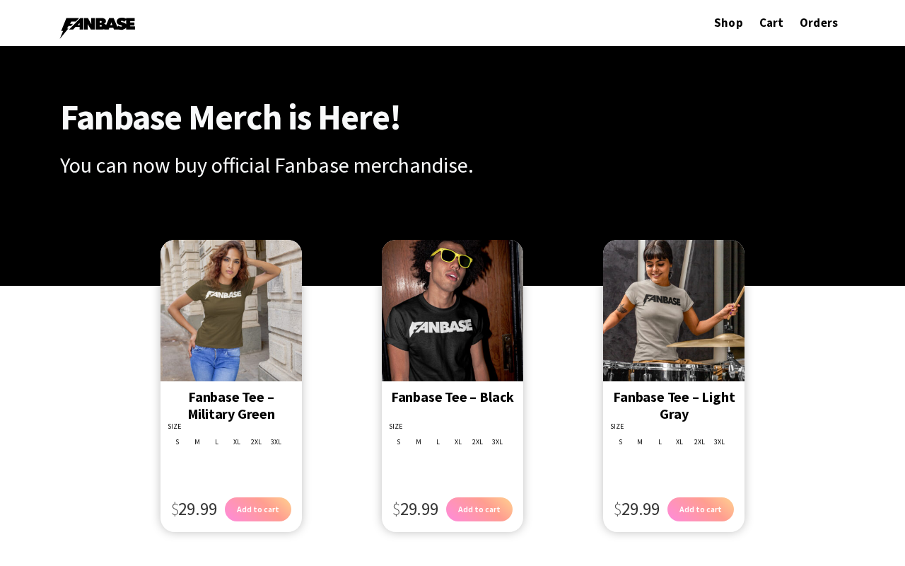Image resolution: width=905 pixels, height=566 pixels.
Task: Select size S for Military Green tee
Action: (177, 442)
